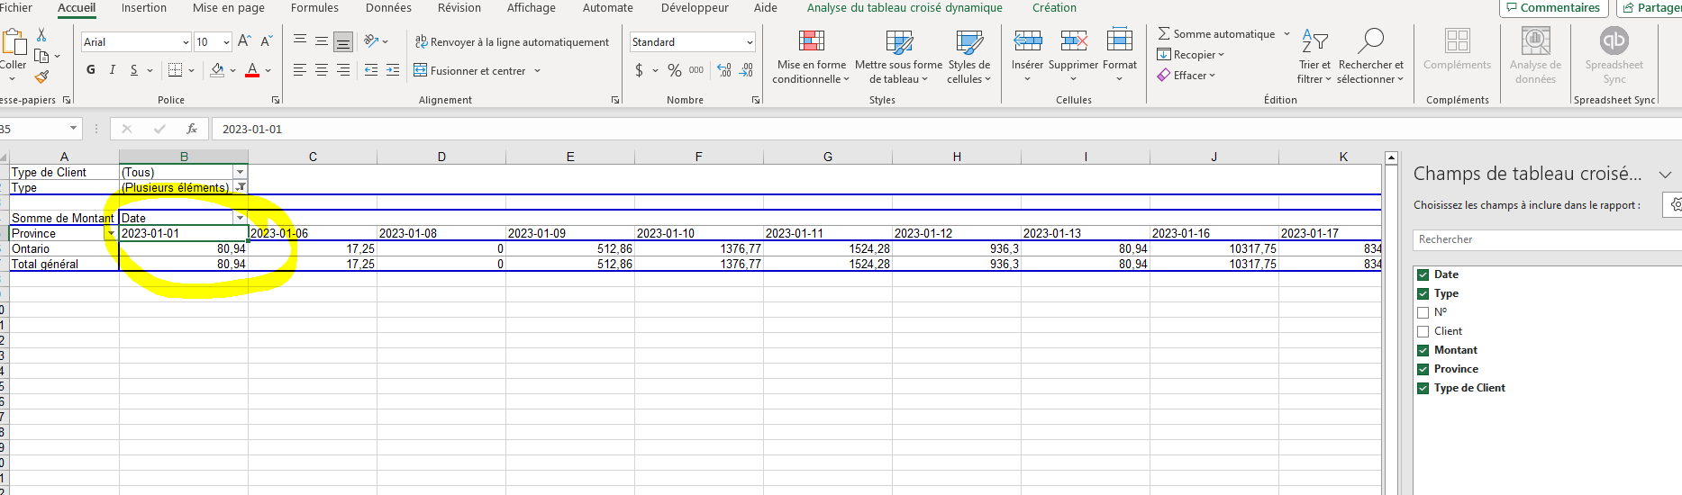
Task: Uncheck the Montant field checkbox
Action: 1423,350
